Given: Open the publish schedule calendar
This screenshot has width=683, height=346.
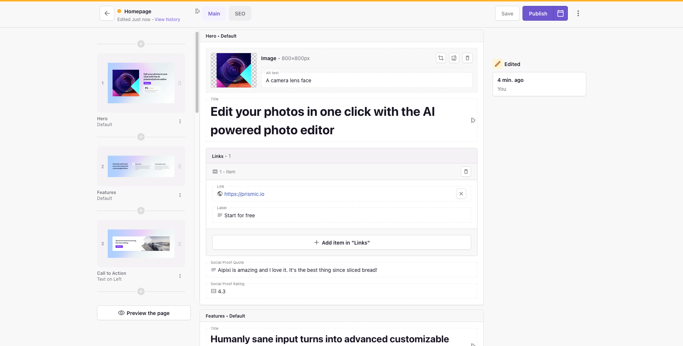Looking at the screenshot, I should tap(560, 13).
